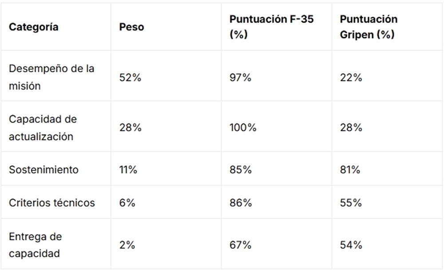
Task: Click the Entrega de capacidad cell
Action: coord(35,245)
